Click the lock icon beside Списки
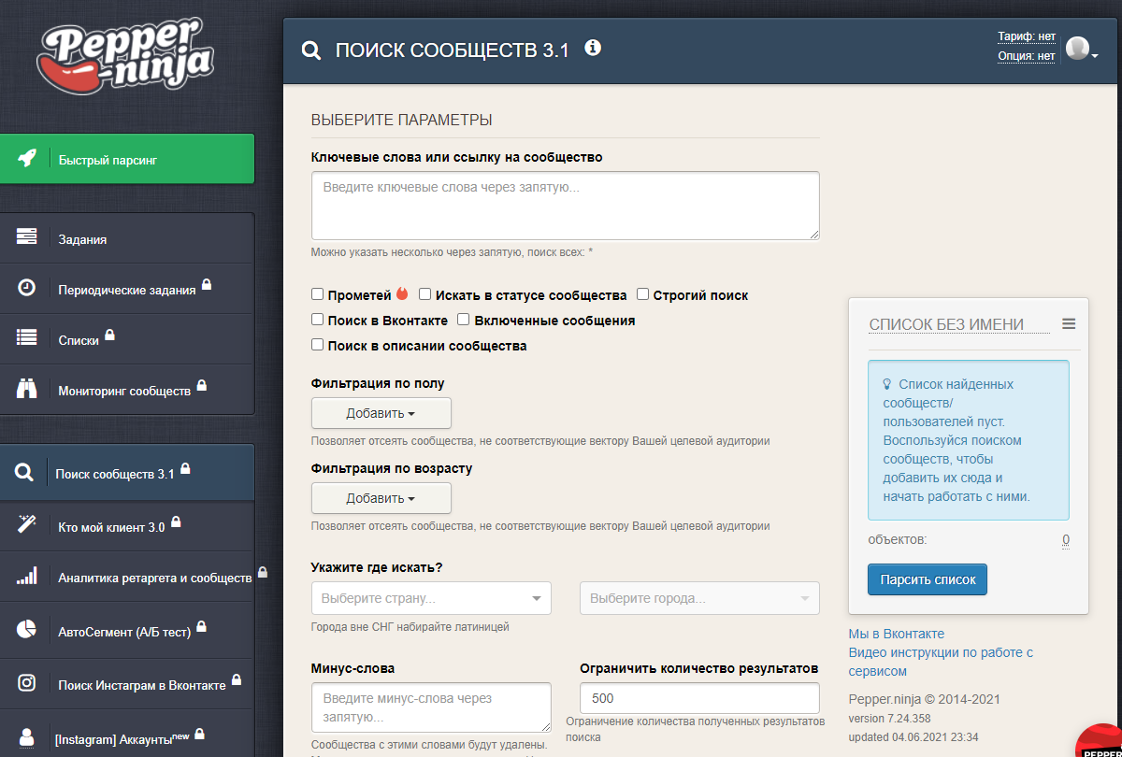 [x=109, y=335]
